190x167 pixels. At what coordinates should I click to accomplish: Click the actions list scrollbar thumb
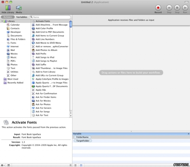point(71,24)
